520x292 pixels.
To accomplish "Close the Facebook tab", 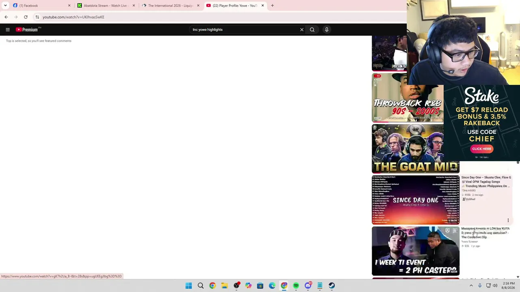I will (69, 6).
